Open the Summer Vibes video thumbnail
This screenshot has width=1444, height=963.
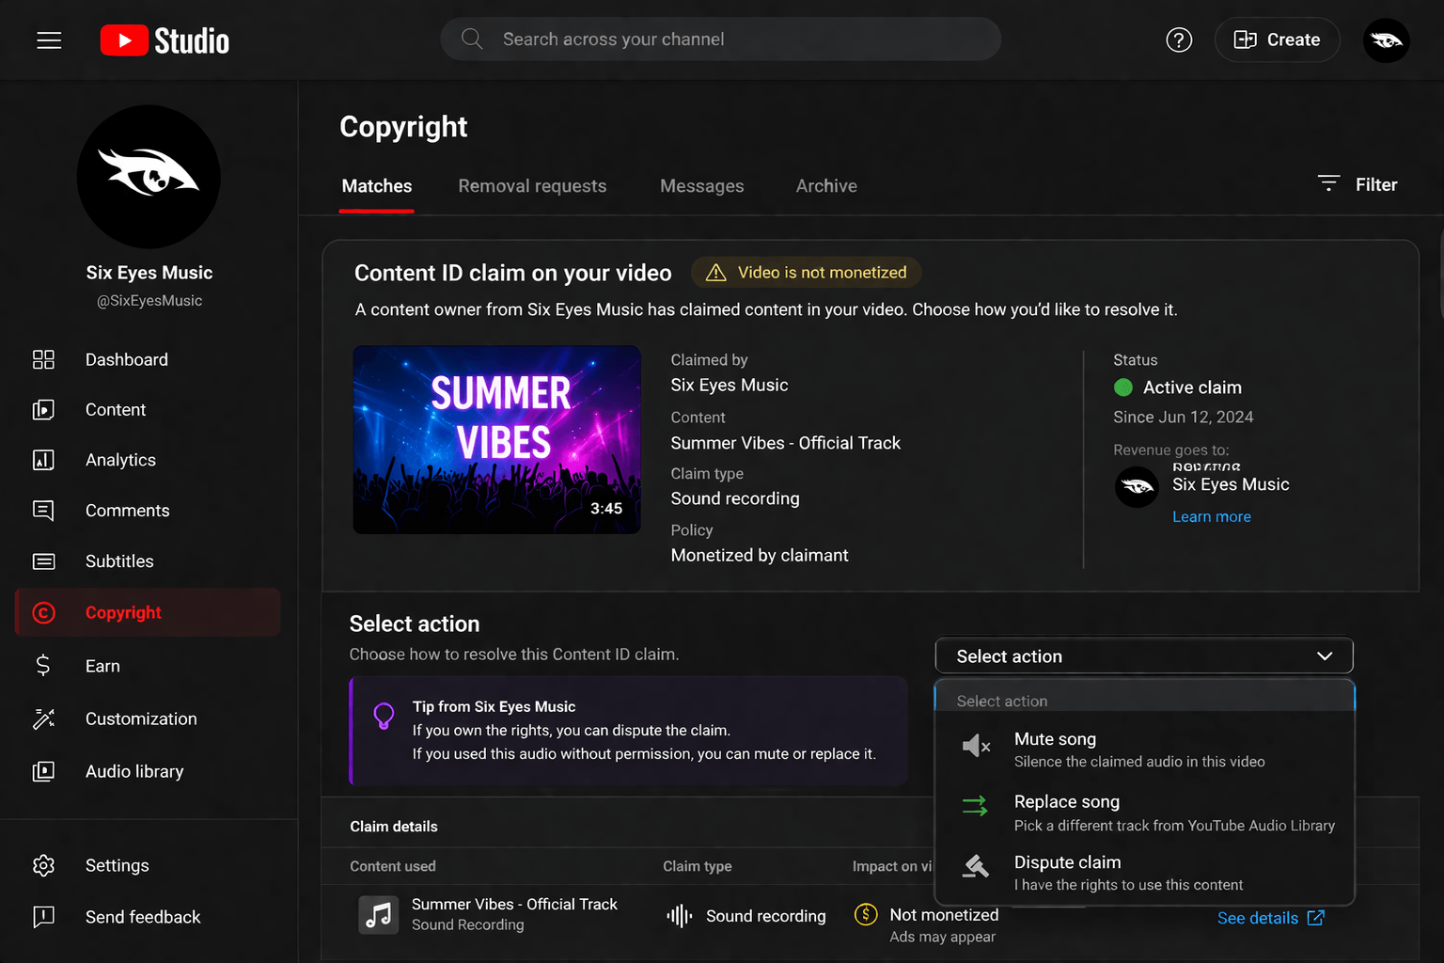496,440
